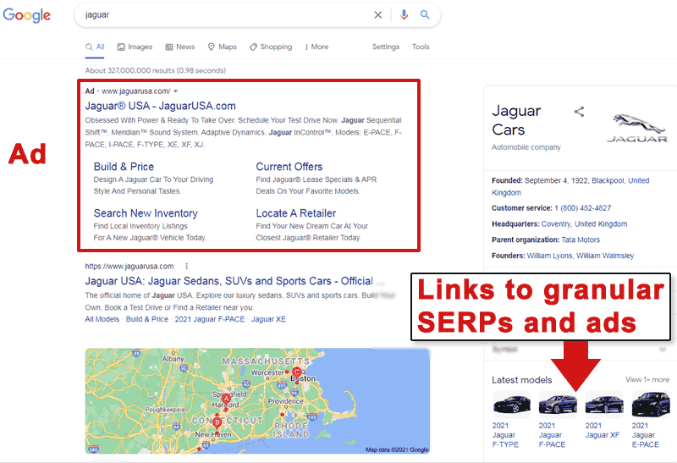Screen dimensions: 677x463
Task: Click the Automobile company subtitle
Action: coord(526,147)
